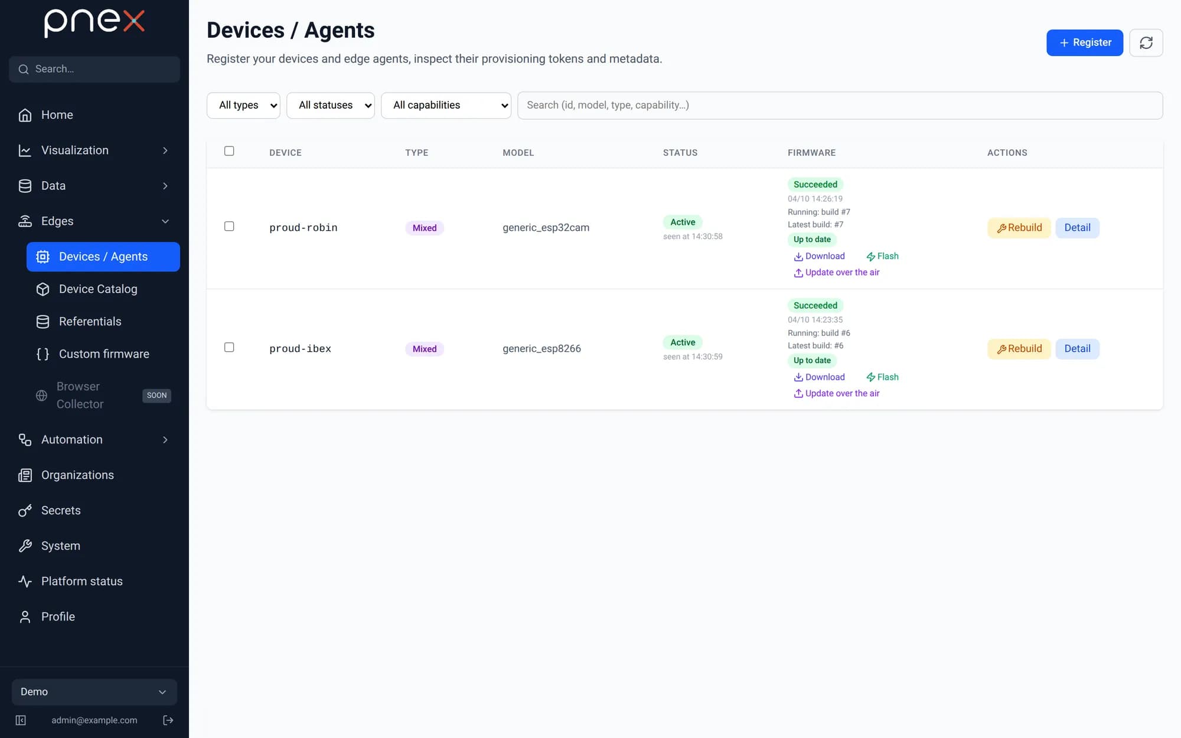Update proud-robin over the air
The width and height of the screenshot is (1181, 738).
coord(836,273)
